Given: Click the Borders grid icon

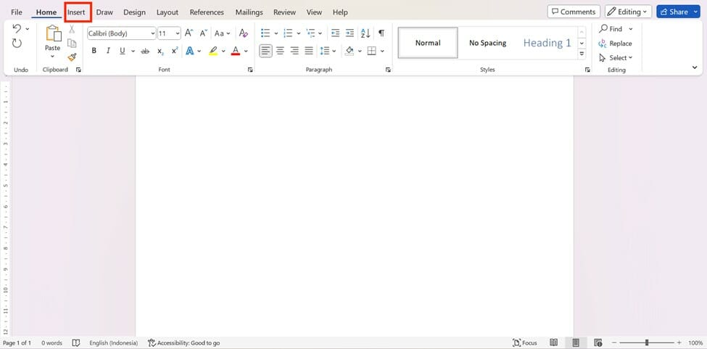Looking at the screenshot, I should (x=371, y=51).
